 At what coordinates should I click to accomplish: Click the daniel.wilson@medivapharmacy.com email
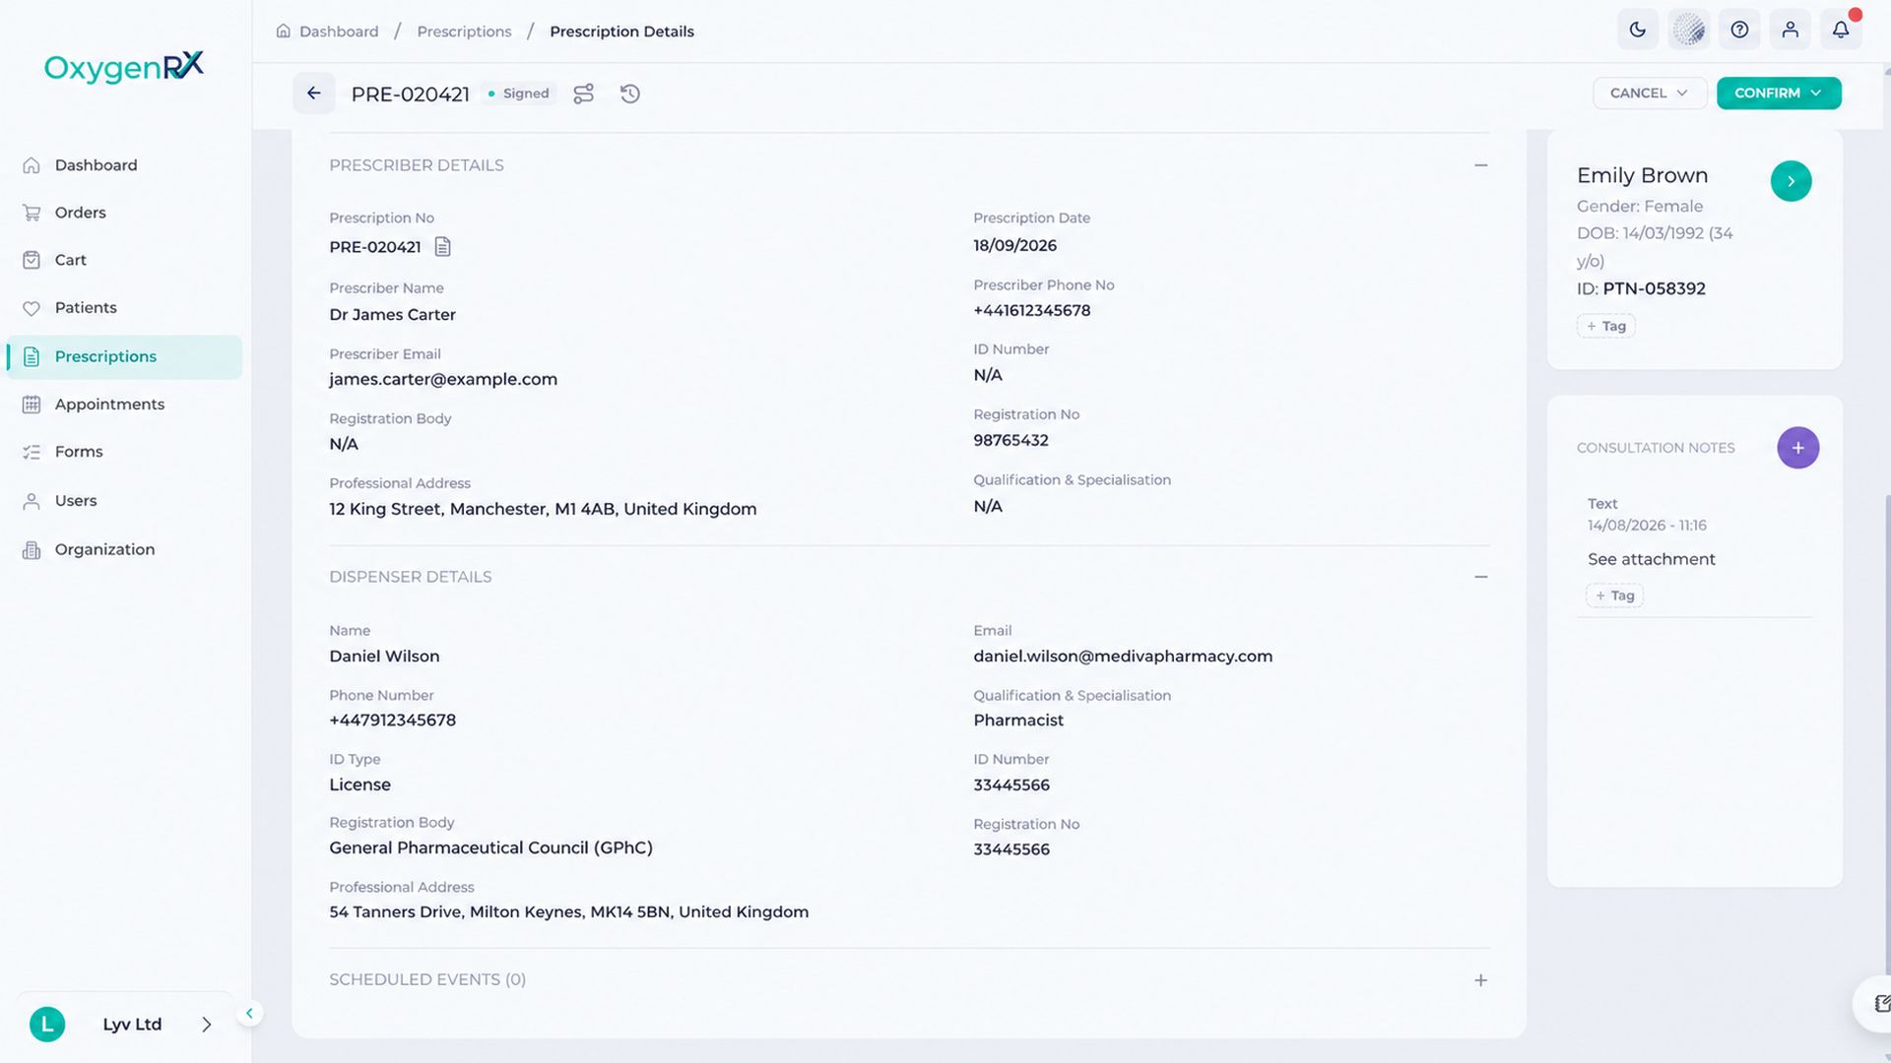coord(1123,657)
